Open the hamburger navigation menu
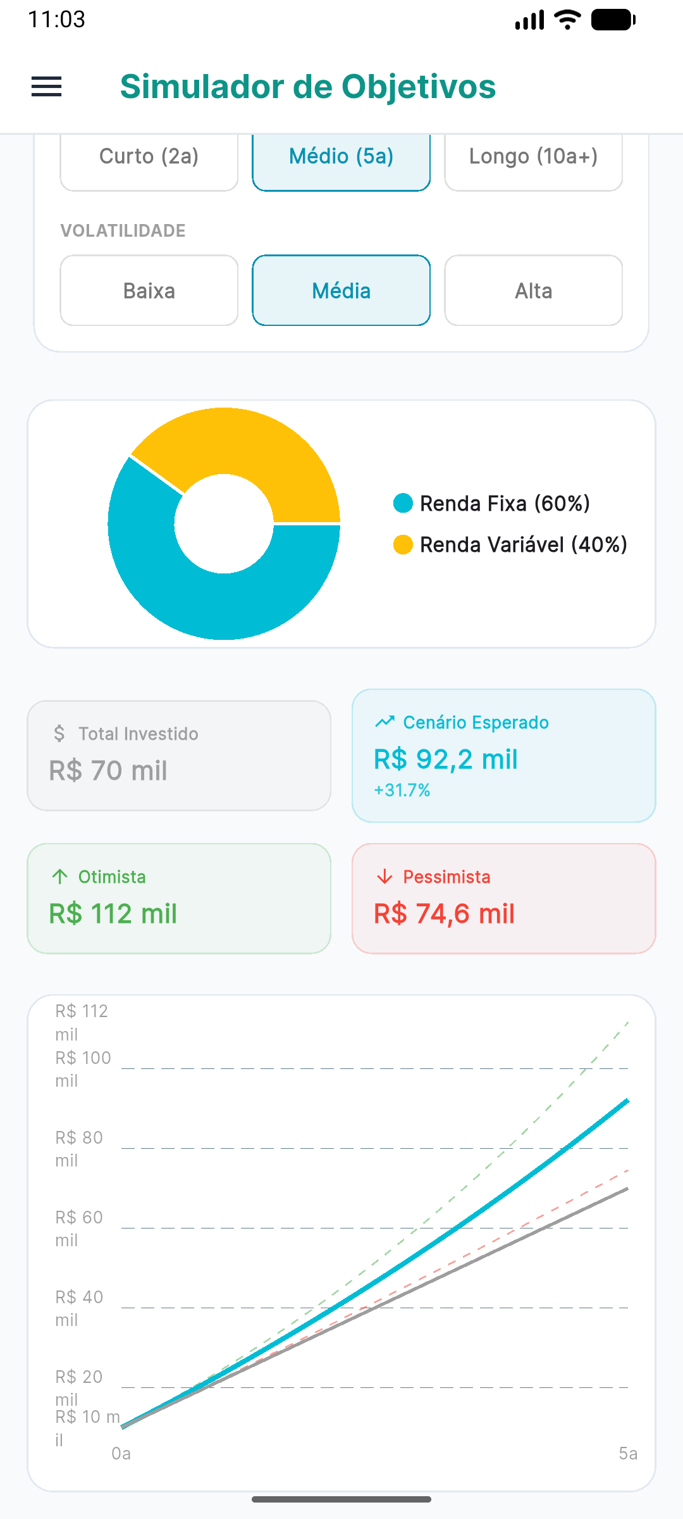This screenshot has width=683, height=1519. coord(47,87)
